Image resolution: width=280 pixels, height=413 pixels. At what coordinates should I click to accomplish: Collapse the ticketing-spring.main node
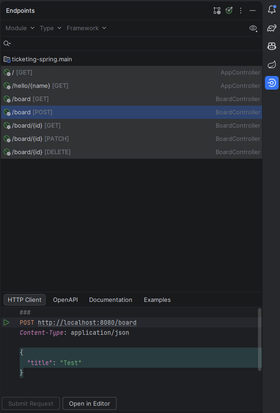[7, 59]
